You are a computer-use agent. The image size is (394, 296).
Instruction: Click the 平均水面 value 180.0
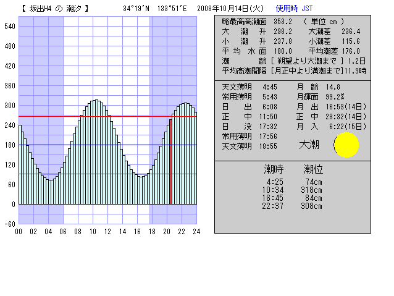(283, 51)
